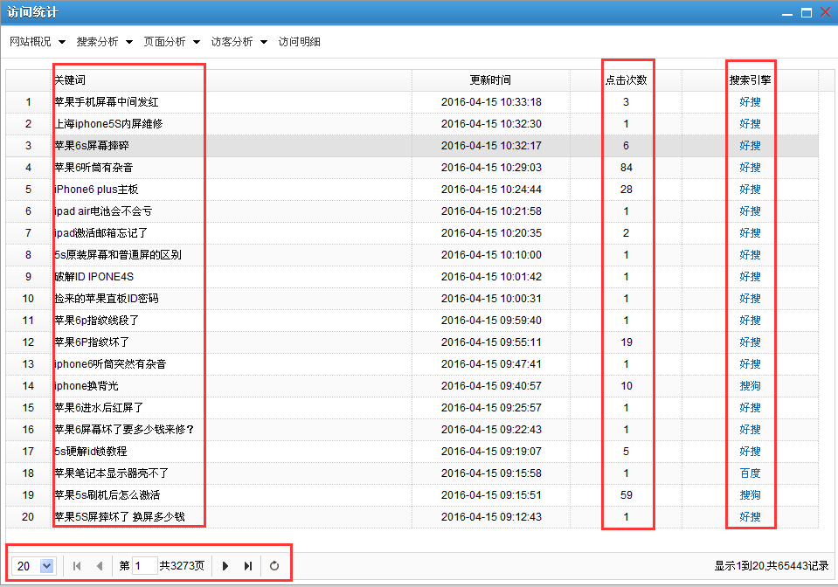Click the first page icon in pagination bar

[x=76, y=565]
